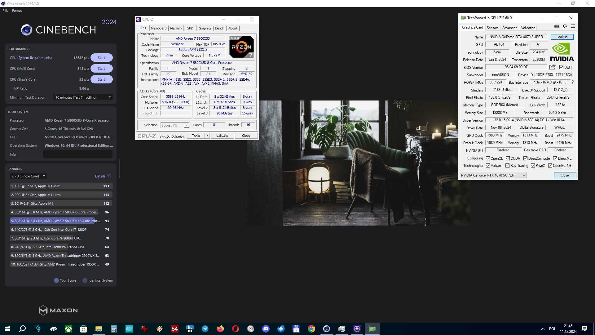Image resolution: width=595 pixels, height=335 pixels.
Task: Export the BIOS using the share arrow icon
Action: click(x=552, y=67)
